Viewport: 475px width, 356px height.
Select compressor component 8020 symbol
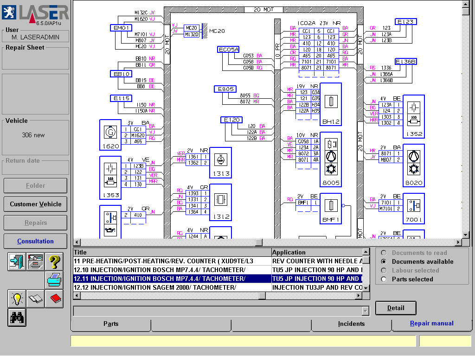tap(414, 165)
